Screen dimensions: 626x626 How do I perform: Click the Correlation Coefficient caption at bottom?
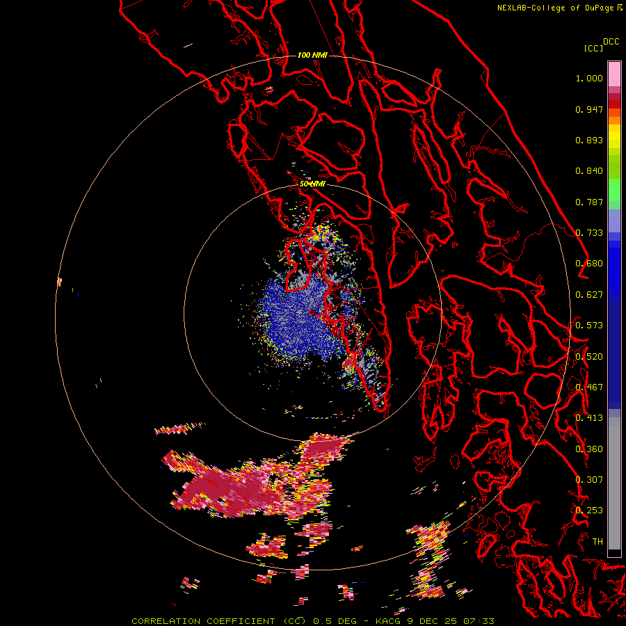pos(312,621)
